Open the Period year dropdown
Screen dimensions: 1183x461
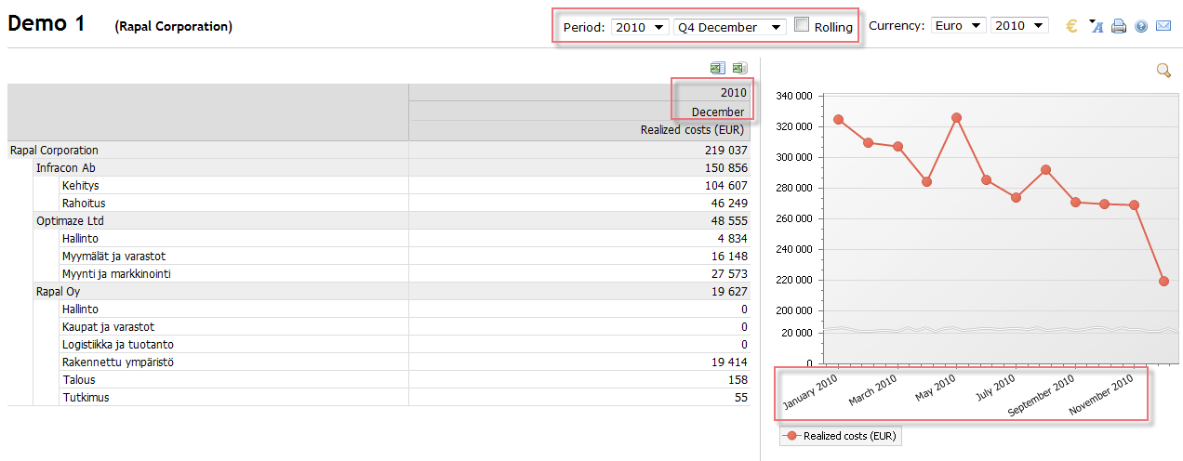640,27
